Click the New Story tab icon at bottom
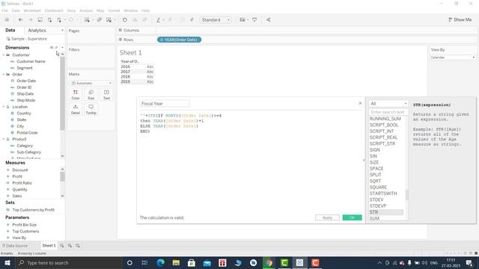The width and height of the screenshot is (479, 269). click(x=78, y=246)
